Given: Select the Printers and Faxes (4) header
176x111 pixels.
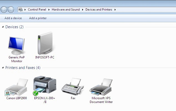Looking at the screenshot, I should [x=23, y=68].
